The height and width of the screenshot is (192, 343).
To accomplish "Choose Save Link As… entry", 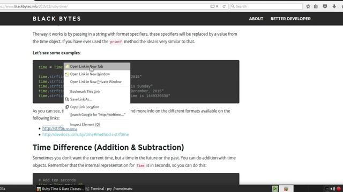I will coord(97,99).
